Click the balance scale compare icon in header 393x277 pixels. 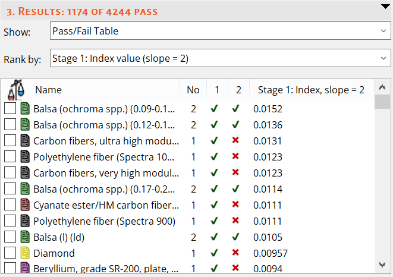pyautogui.click(x=16, y=90)
